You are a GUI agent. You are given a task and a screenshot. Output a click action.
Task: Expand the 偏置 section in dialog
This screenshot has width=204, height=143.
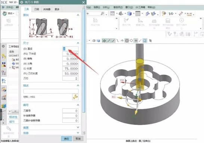pos(78,127)
